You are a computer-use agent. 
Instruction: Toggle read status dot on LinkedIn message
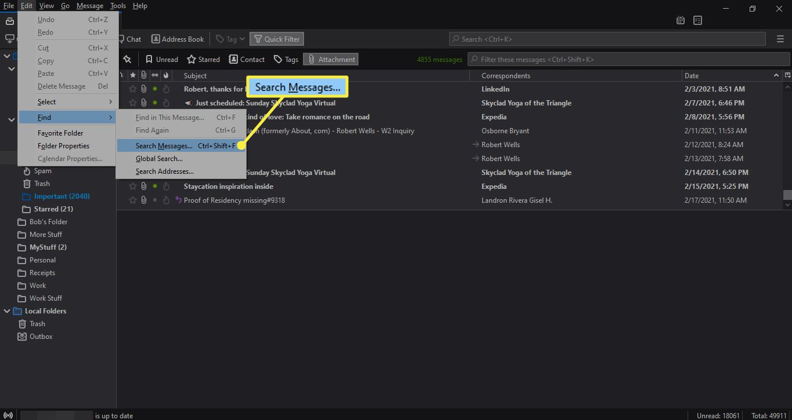click(154, 89)
